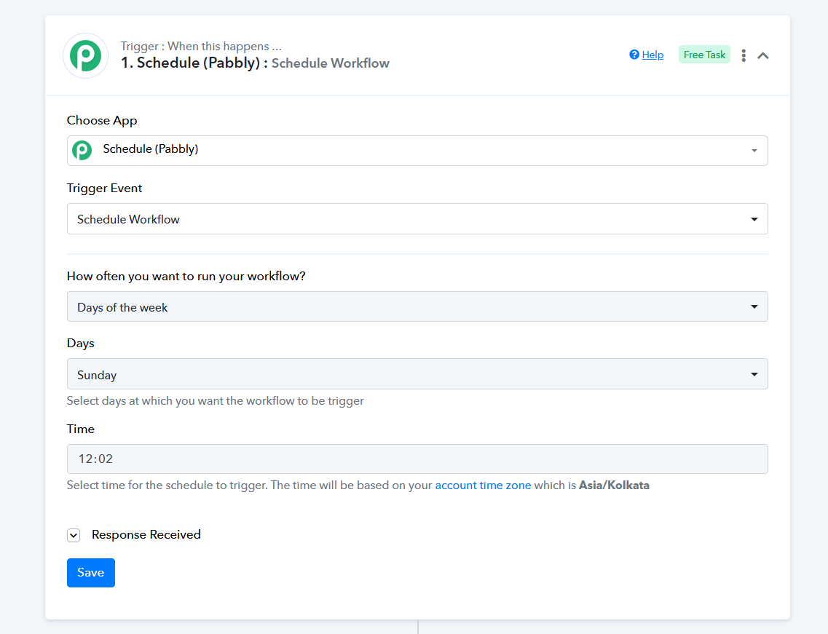Click the Save button
Viewport: 828px width, 634px height.
pos(91,573)
